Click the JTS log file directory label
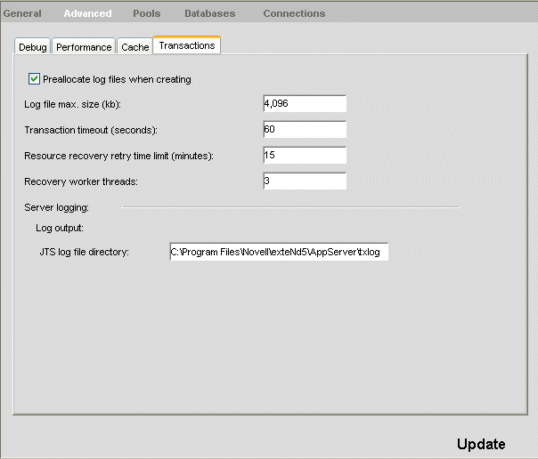Image resolution: width=538 pixels, height=459 pixels. click(x=85, y=253)
